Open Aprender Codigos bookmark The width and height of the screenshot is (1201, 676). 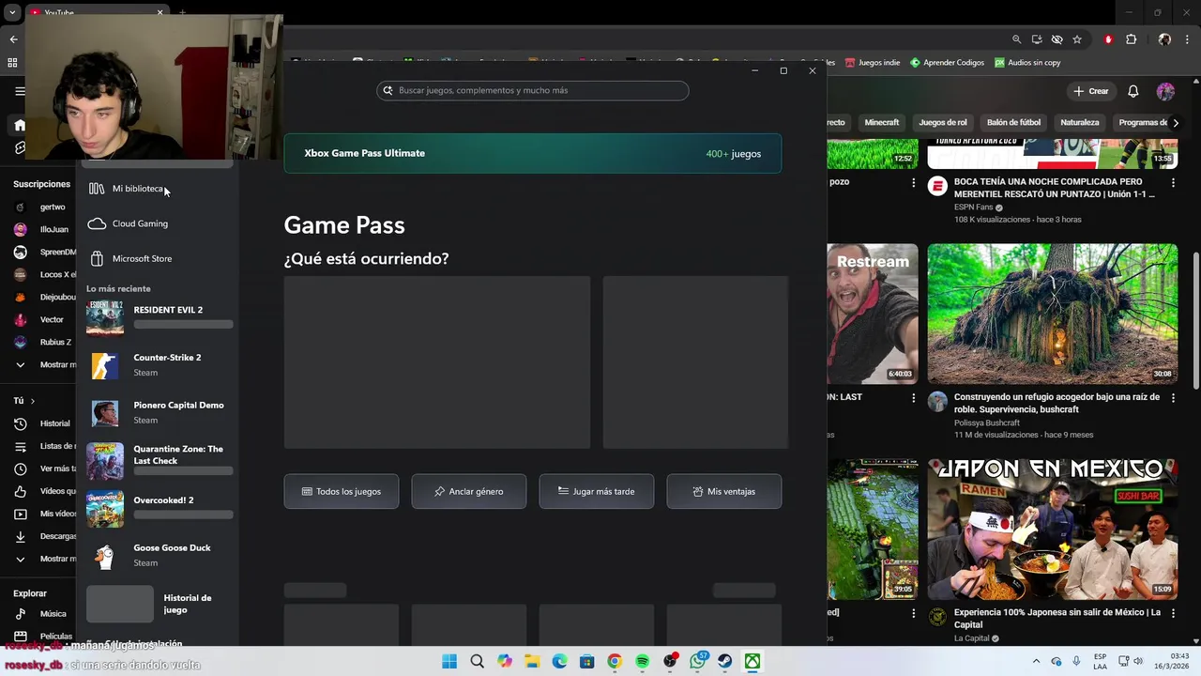[x=948, y=63]
